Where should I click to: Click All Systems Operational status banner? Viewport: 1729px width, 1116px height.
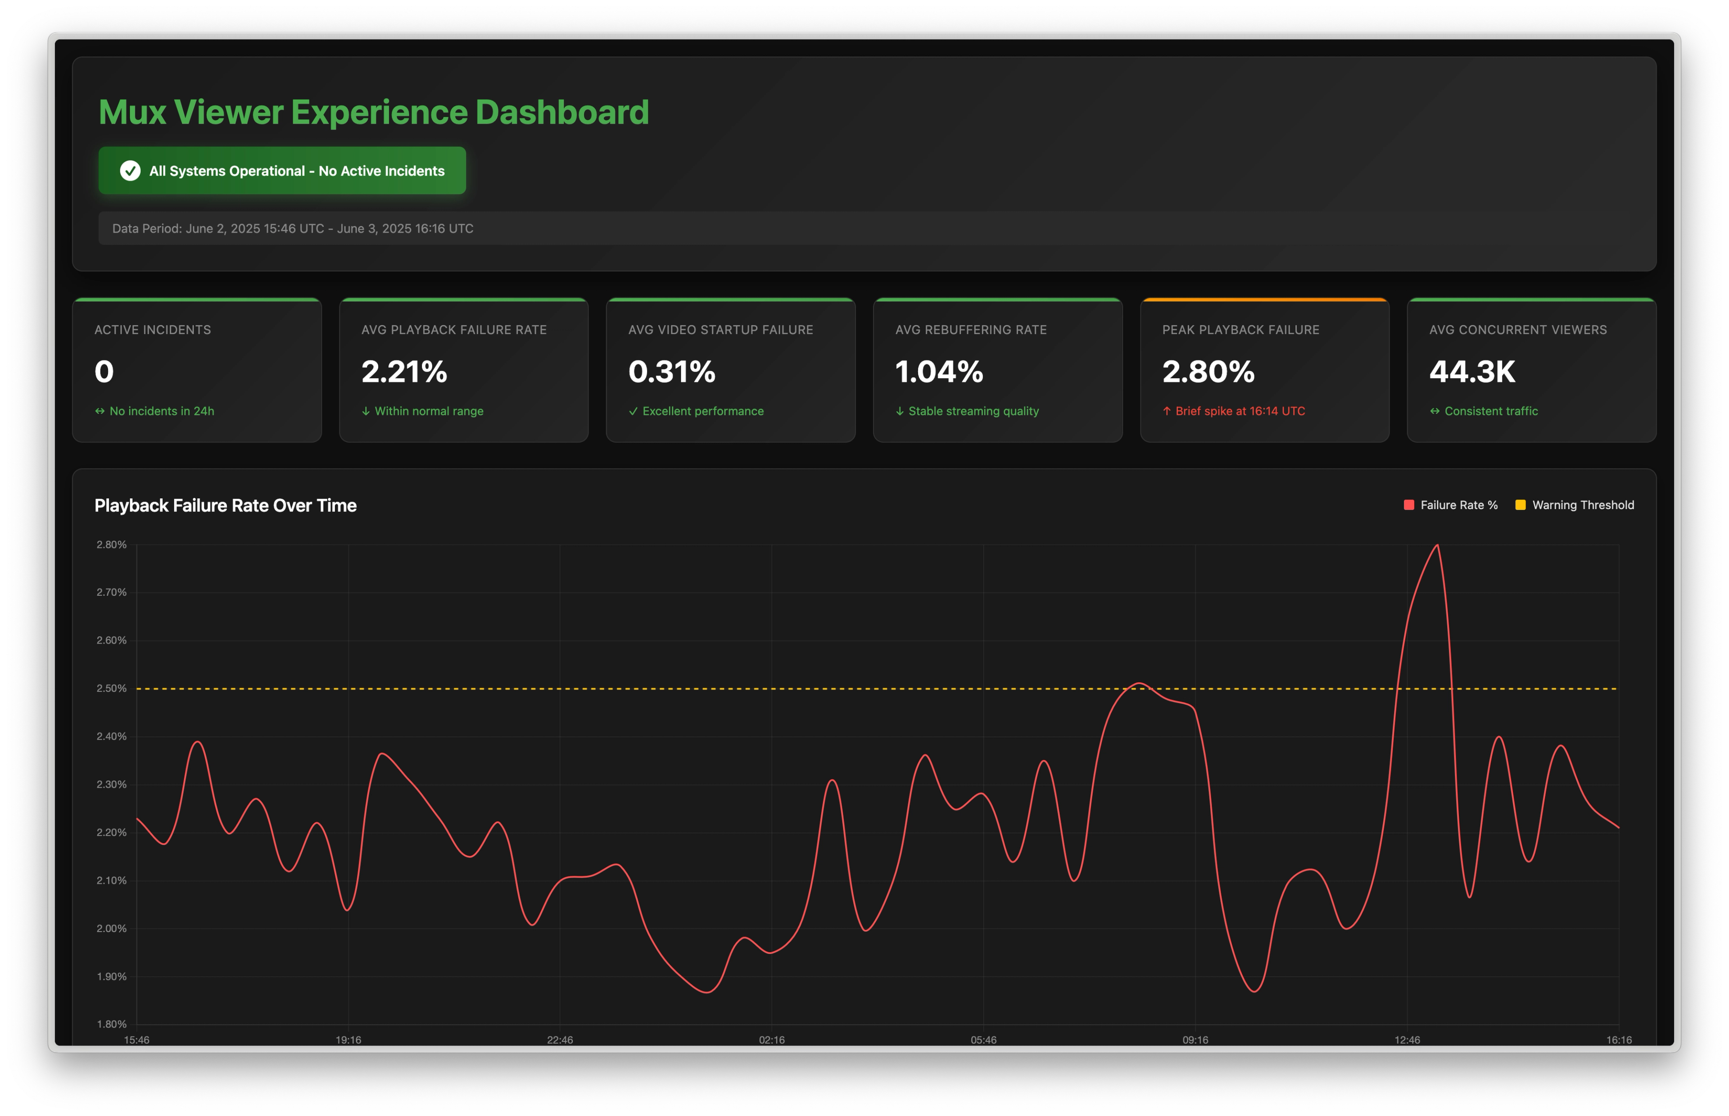(x=282, y=170)
